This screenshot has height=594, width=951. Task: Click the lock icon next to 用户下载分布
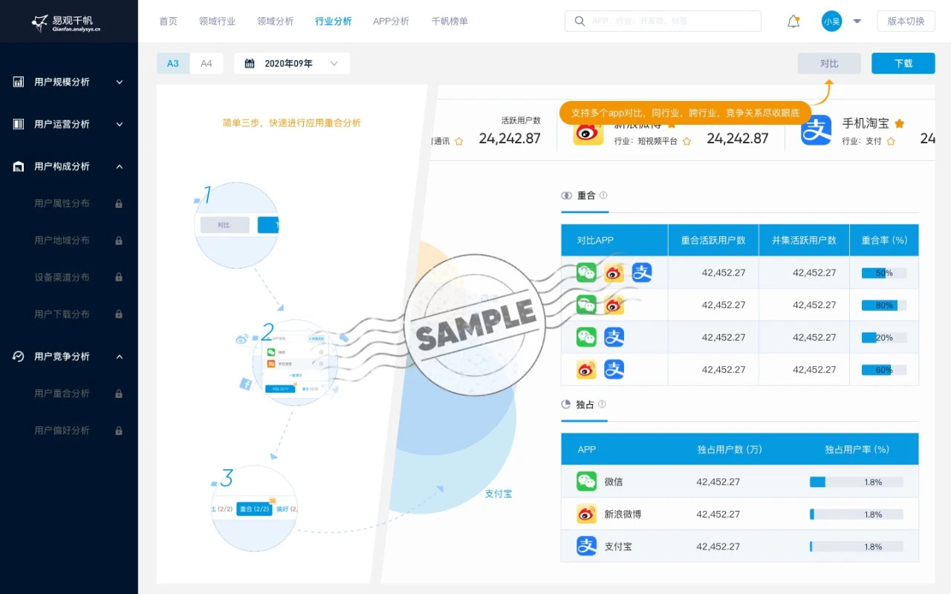pyautogui.click(x=119, y=314)
